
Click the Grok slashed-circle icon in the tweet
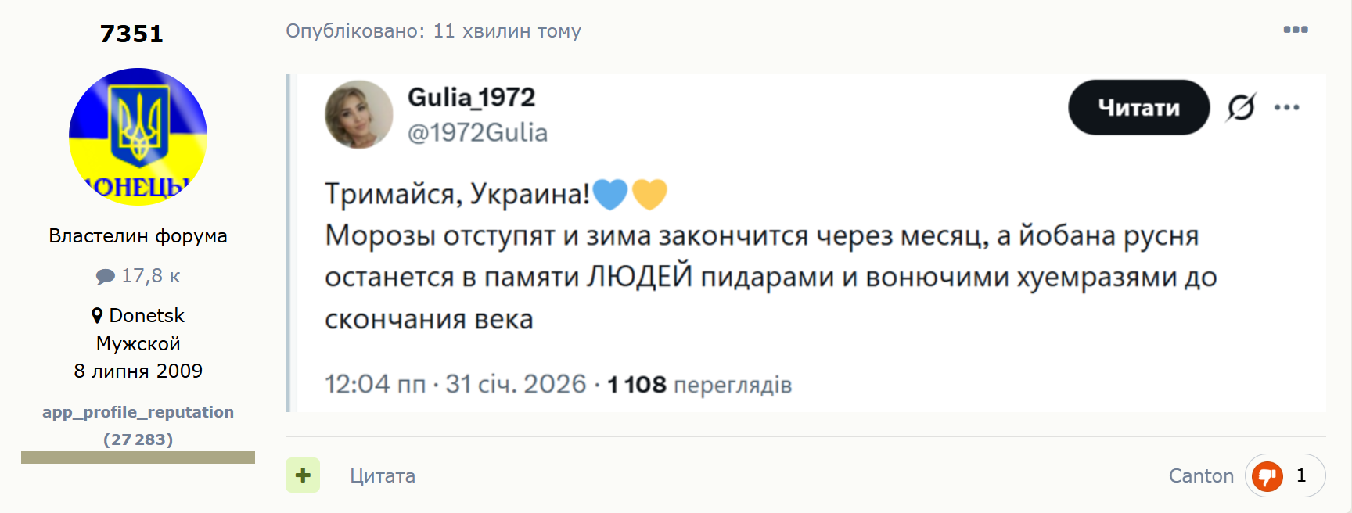click(x=1241, y=107)
